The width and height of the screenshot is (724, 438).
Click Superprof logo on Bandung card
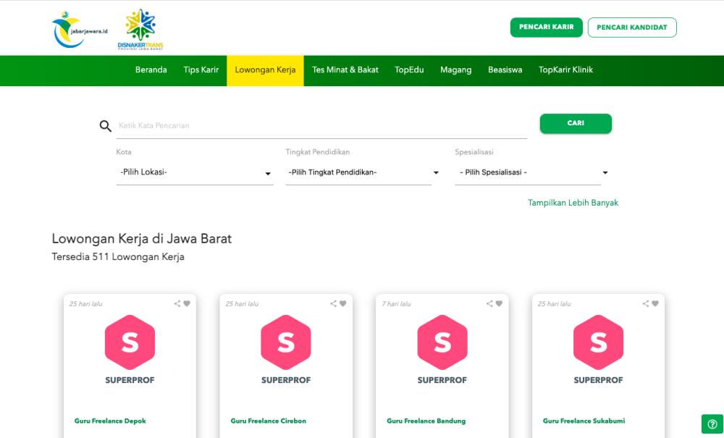point(442,350)
